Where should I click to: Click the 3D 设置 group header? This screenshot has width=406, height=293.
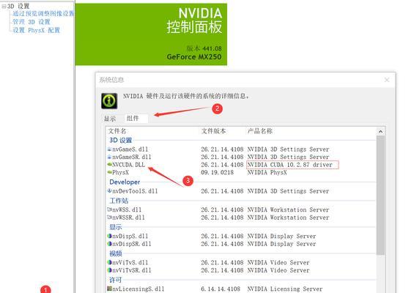pyautogui.click(x=120, y=141)
